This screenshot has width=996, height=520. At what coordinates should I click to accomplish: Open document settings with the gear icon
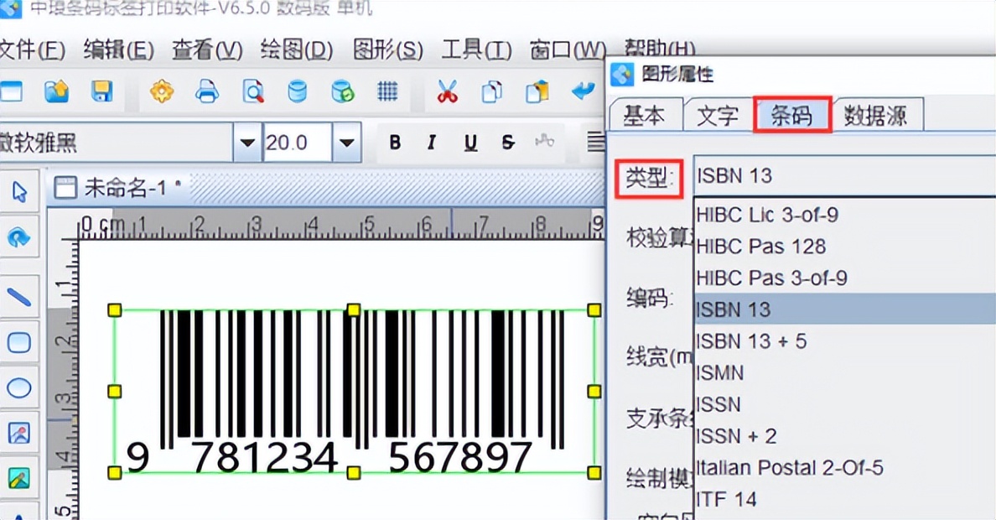(x=162, y=92)
